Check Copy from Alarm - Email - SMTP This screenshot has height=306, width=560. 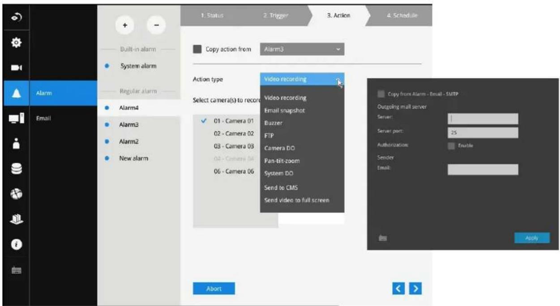381,94
